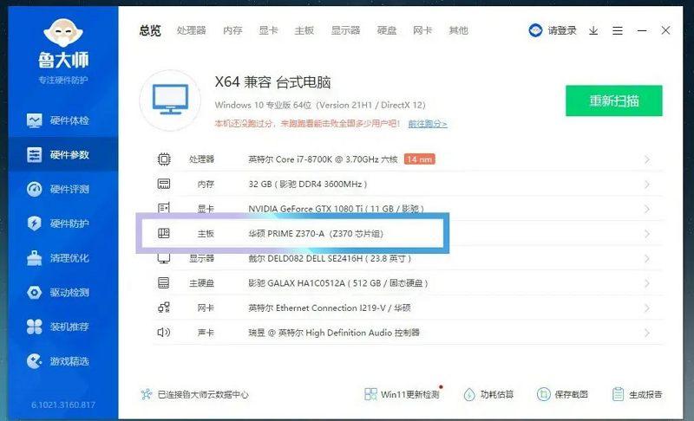Select the Ethernet Connection I219-V text

coord(330,308)
